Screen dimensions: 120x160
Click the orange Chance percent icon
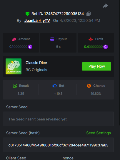tap(89, 86)
